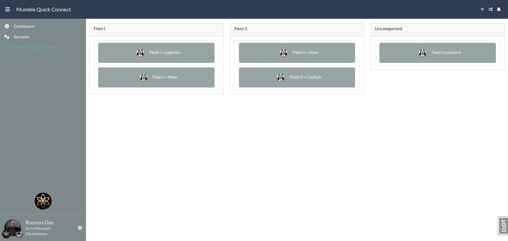Open the DJDT debug toolbar handle
The height and width of the screenshot is (241, 508).
tap(503, 226)
